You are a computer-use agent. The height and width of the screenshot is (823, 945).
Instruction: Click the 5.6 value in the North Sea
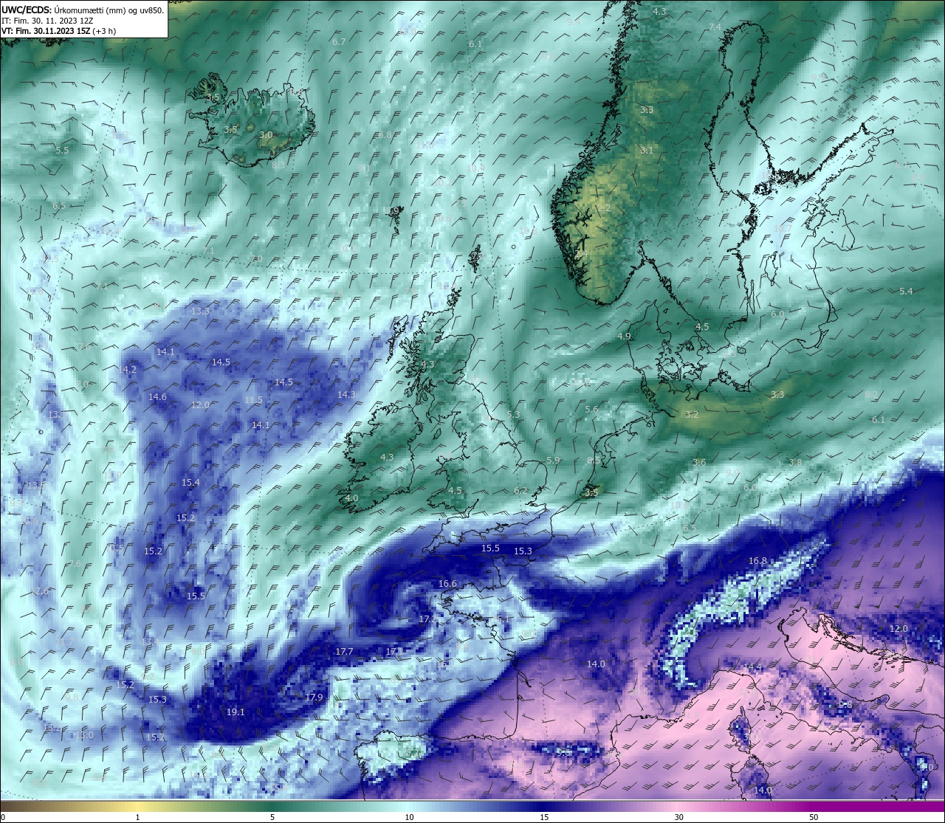pyautogui.click(x=591, y=410)
